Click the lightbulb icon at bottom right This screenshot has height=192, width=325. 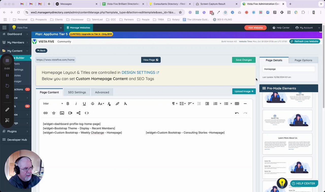[x=282, y=183]
